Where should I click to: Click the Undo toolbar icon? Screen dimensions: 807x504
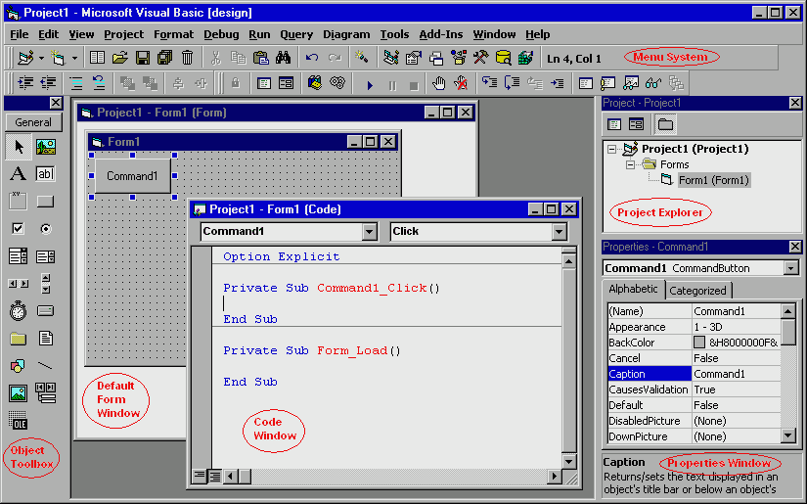click(x=312, y=58)
